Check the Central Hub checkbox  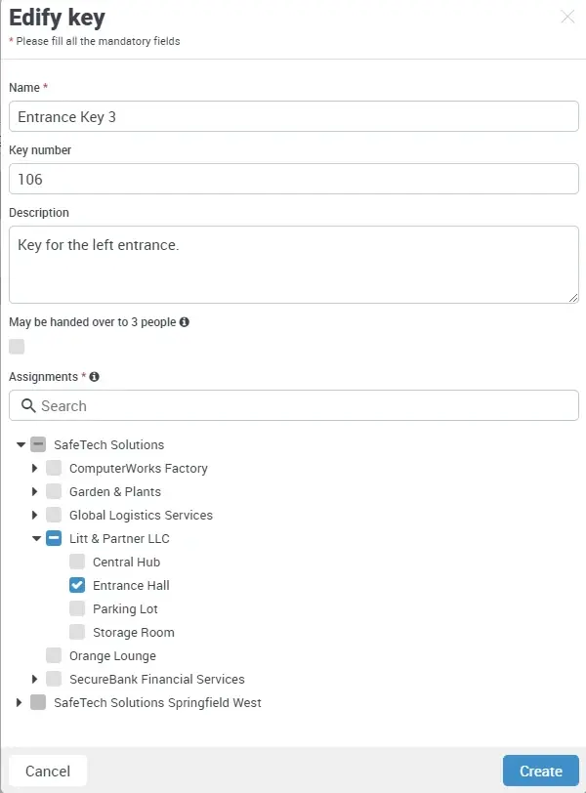[x=76, y=562]
